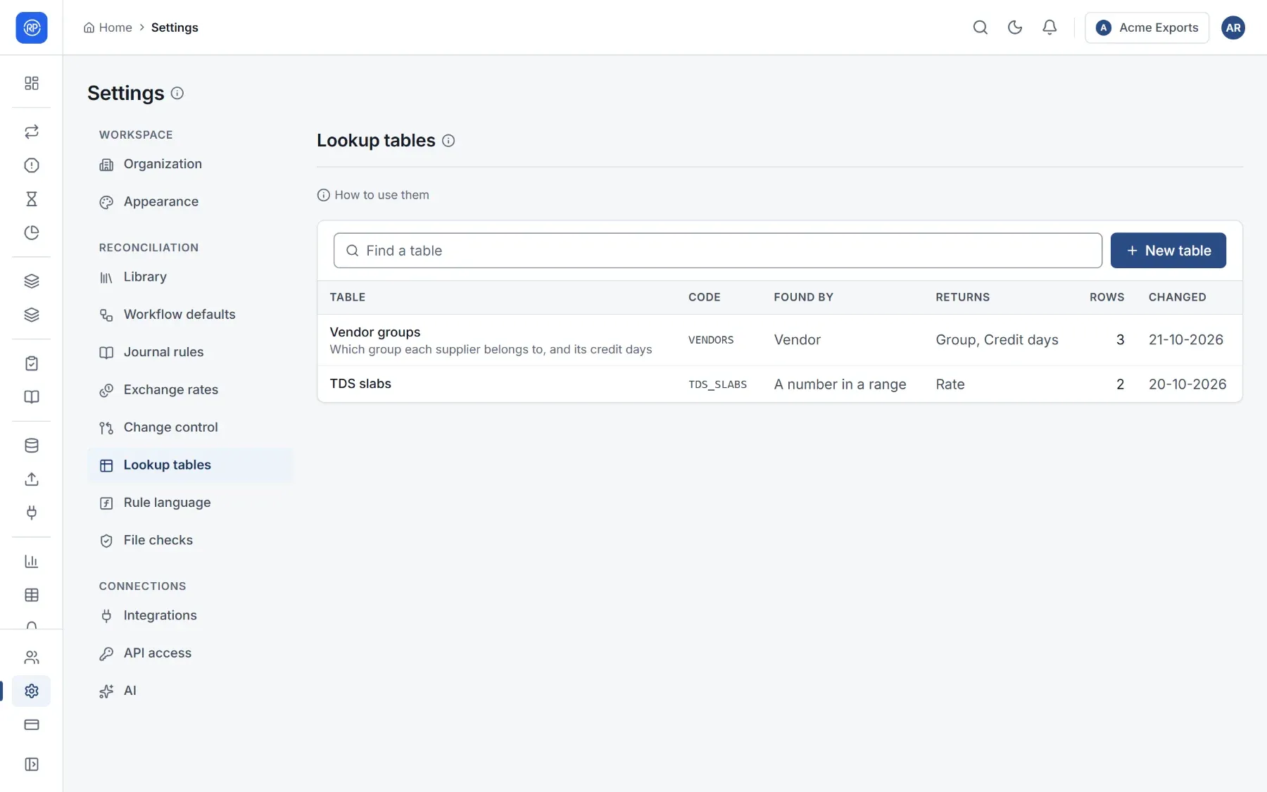Open the settings gear sidebar icon

tap(32, 691)
